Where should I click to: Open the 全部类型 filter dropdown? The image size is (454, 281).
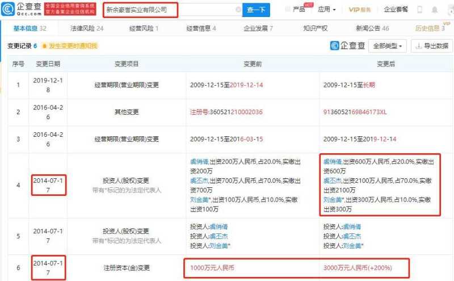click(388, 45)
